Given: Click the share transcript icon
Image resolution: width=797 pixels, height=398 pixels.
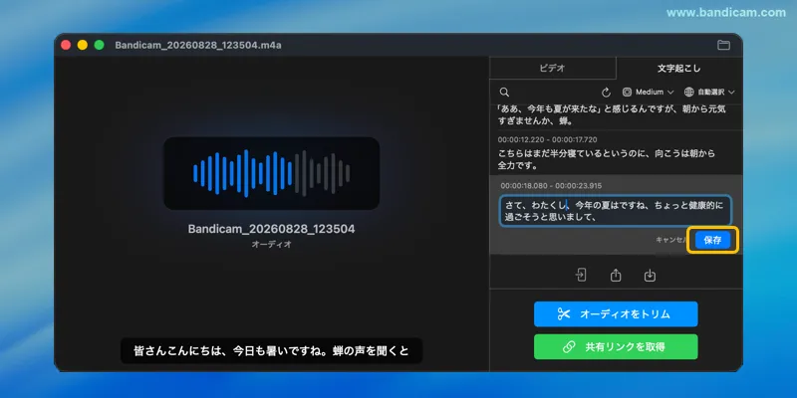Looking at the screenshot, I should click(616, 276).
